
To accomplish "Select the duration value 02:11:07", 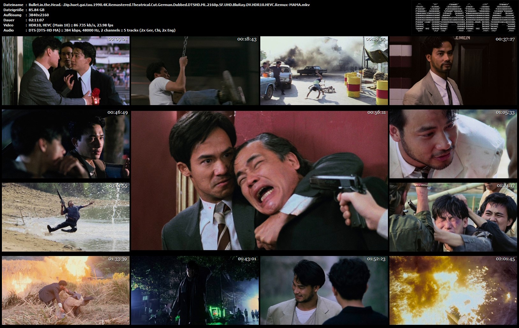I will click(x=36, y=20).
